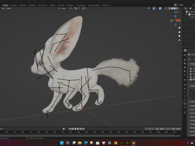Open the pivot point dropdown
This screenshot has width=195, height=146.
71,9
